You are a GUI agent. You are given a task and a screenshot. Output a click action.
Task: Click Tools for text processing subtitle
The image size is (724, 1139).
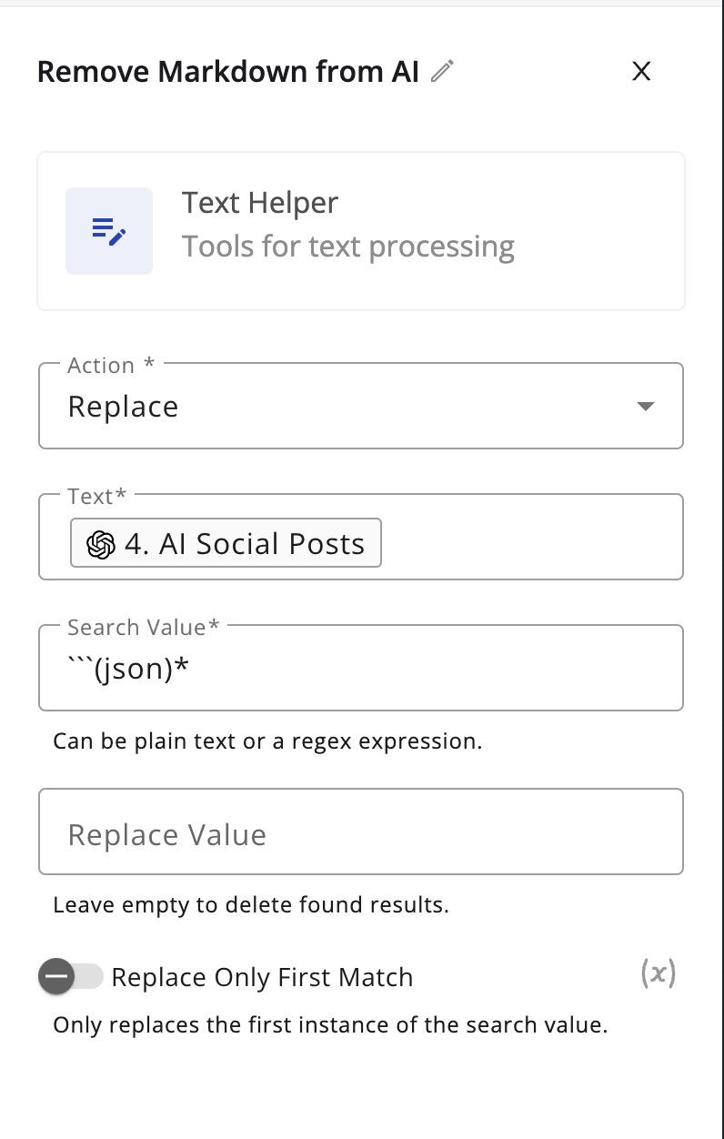pyautogui.click(x=348, y=247)
